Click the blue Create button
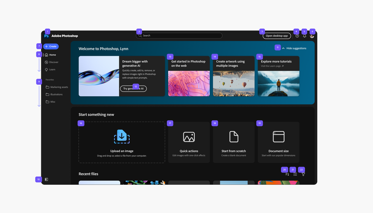This screenshot has height=213, width=373. (51, 47)
